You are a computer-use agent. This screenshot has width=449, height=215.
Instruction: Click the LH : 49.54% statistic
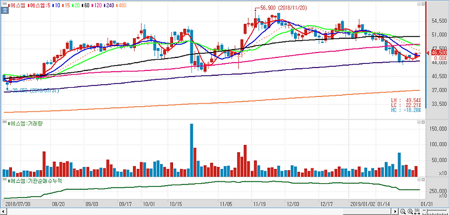pyautogui.click(x=406, y=100)
